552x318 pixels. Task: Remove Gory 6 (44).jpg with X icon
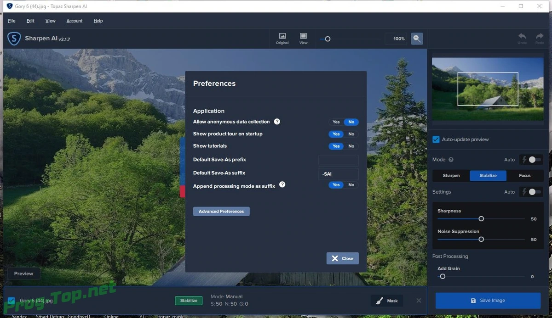coord(419,301)
